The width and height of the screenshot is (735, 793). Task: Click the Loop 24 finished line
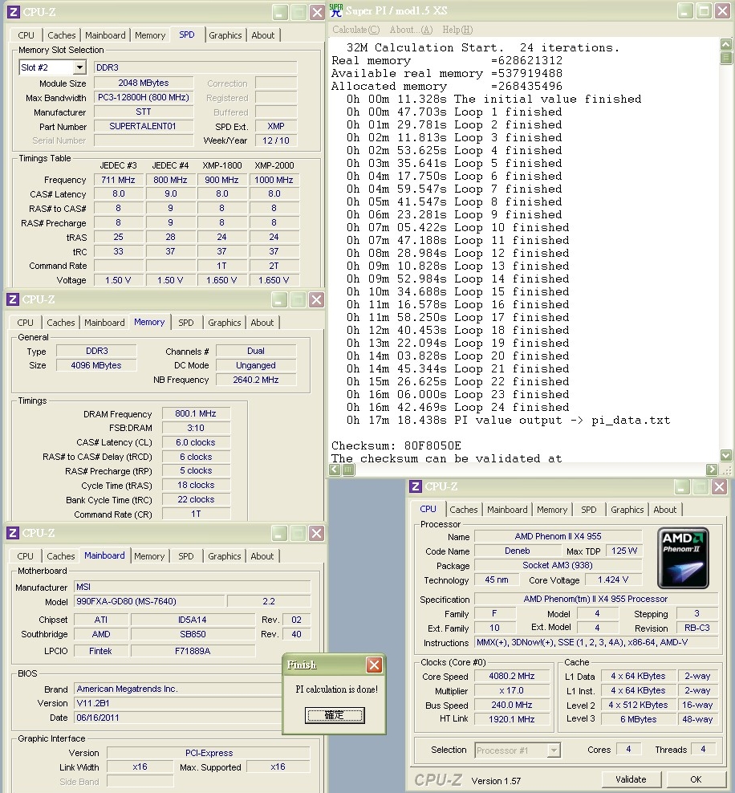(457, 407)
